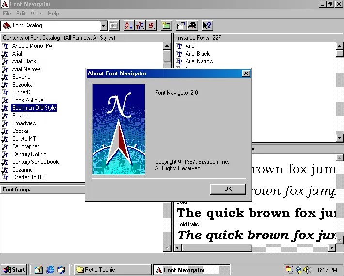Click the Arial Narrow icon in Installed Fonts
The image size is (344, 276).
point(179,61)
